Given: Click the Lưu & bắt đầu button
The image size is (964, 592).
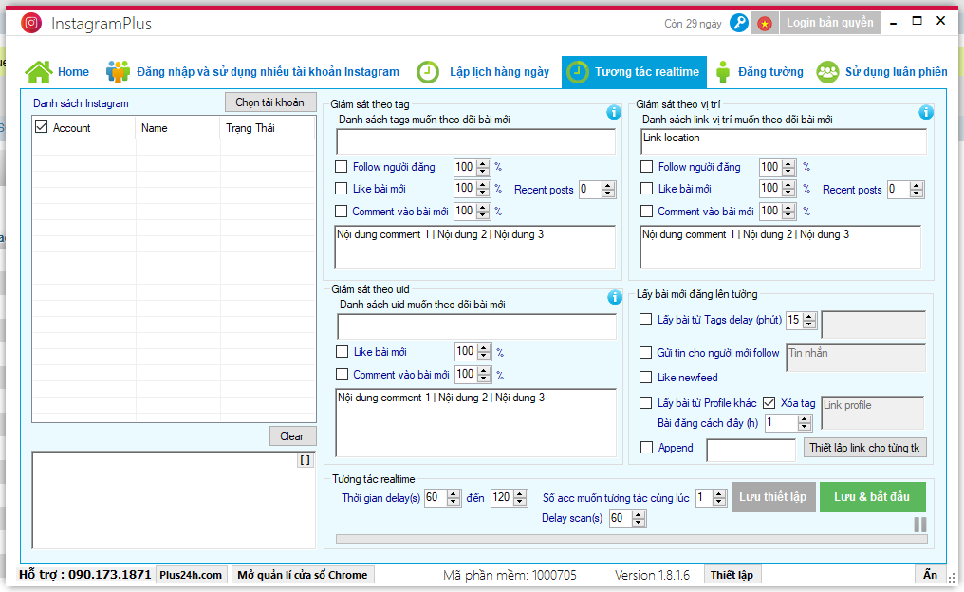Looking at the screenshot, I should click(872, 497).
